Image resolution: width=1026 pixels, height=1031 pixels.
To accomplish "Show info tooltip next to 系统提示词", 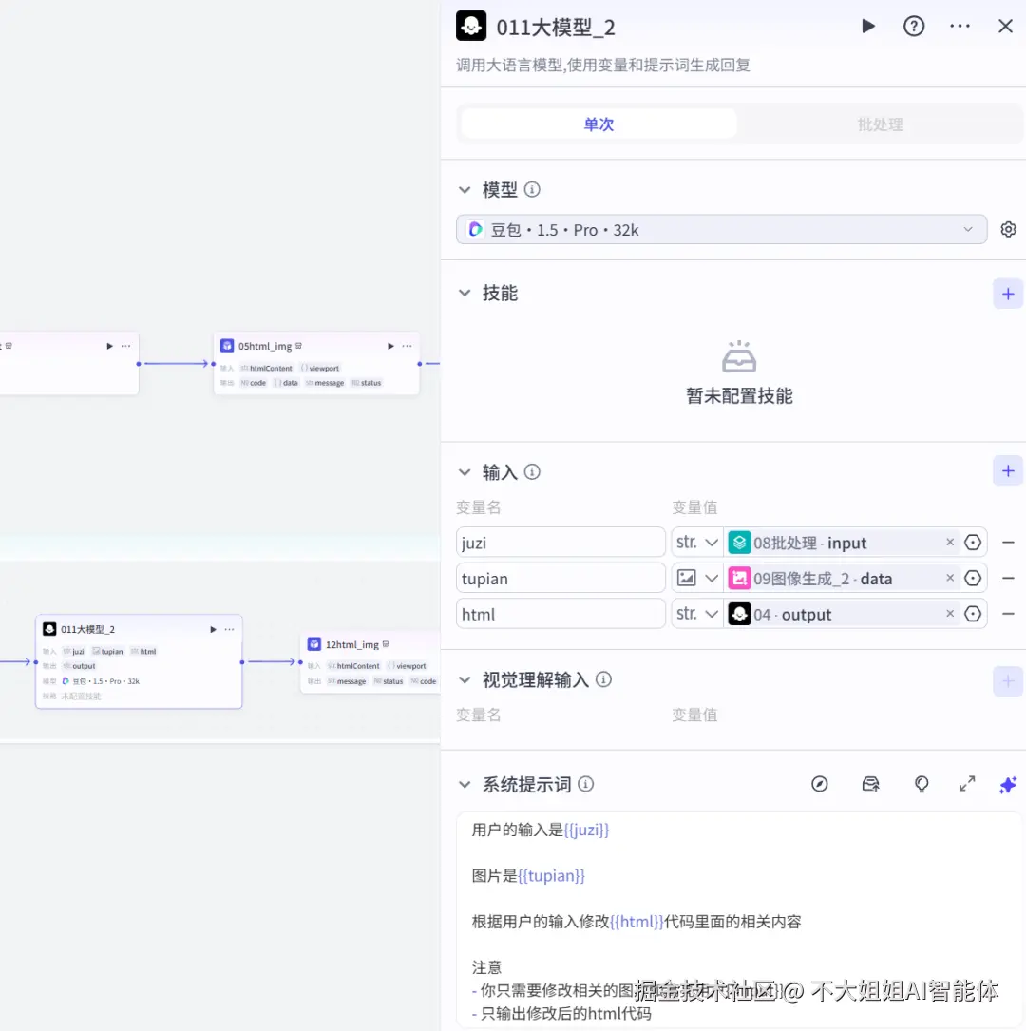I will coord(585,785).
